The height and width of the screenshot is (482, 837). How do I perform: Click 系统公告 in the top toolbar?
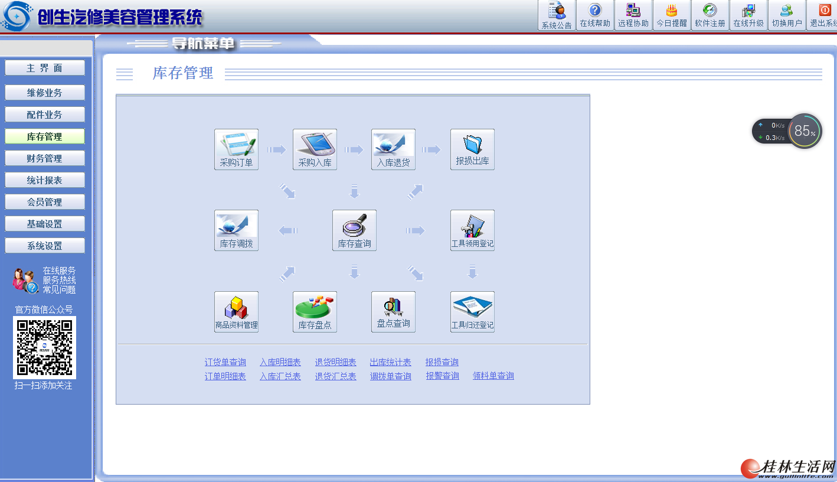pos(556,16)
